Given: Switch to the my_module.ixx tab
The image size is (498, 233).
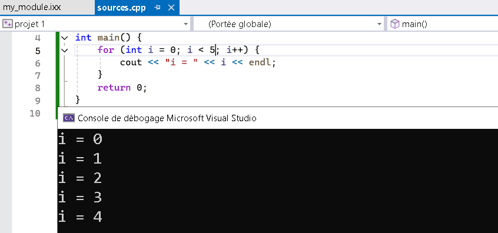Looking at the screenshot, I should (32, 7).
